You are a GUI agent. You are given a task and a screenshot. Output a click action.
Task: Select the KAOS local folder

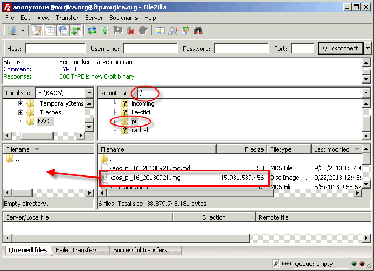[x=45, y=121]
